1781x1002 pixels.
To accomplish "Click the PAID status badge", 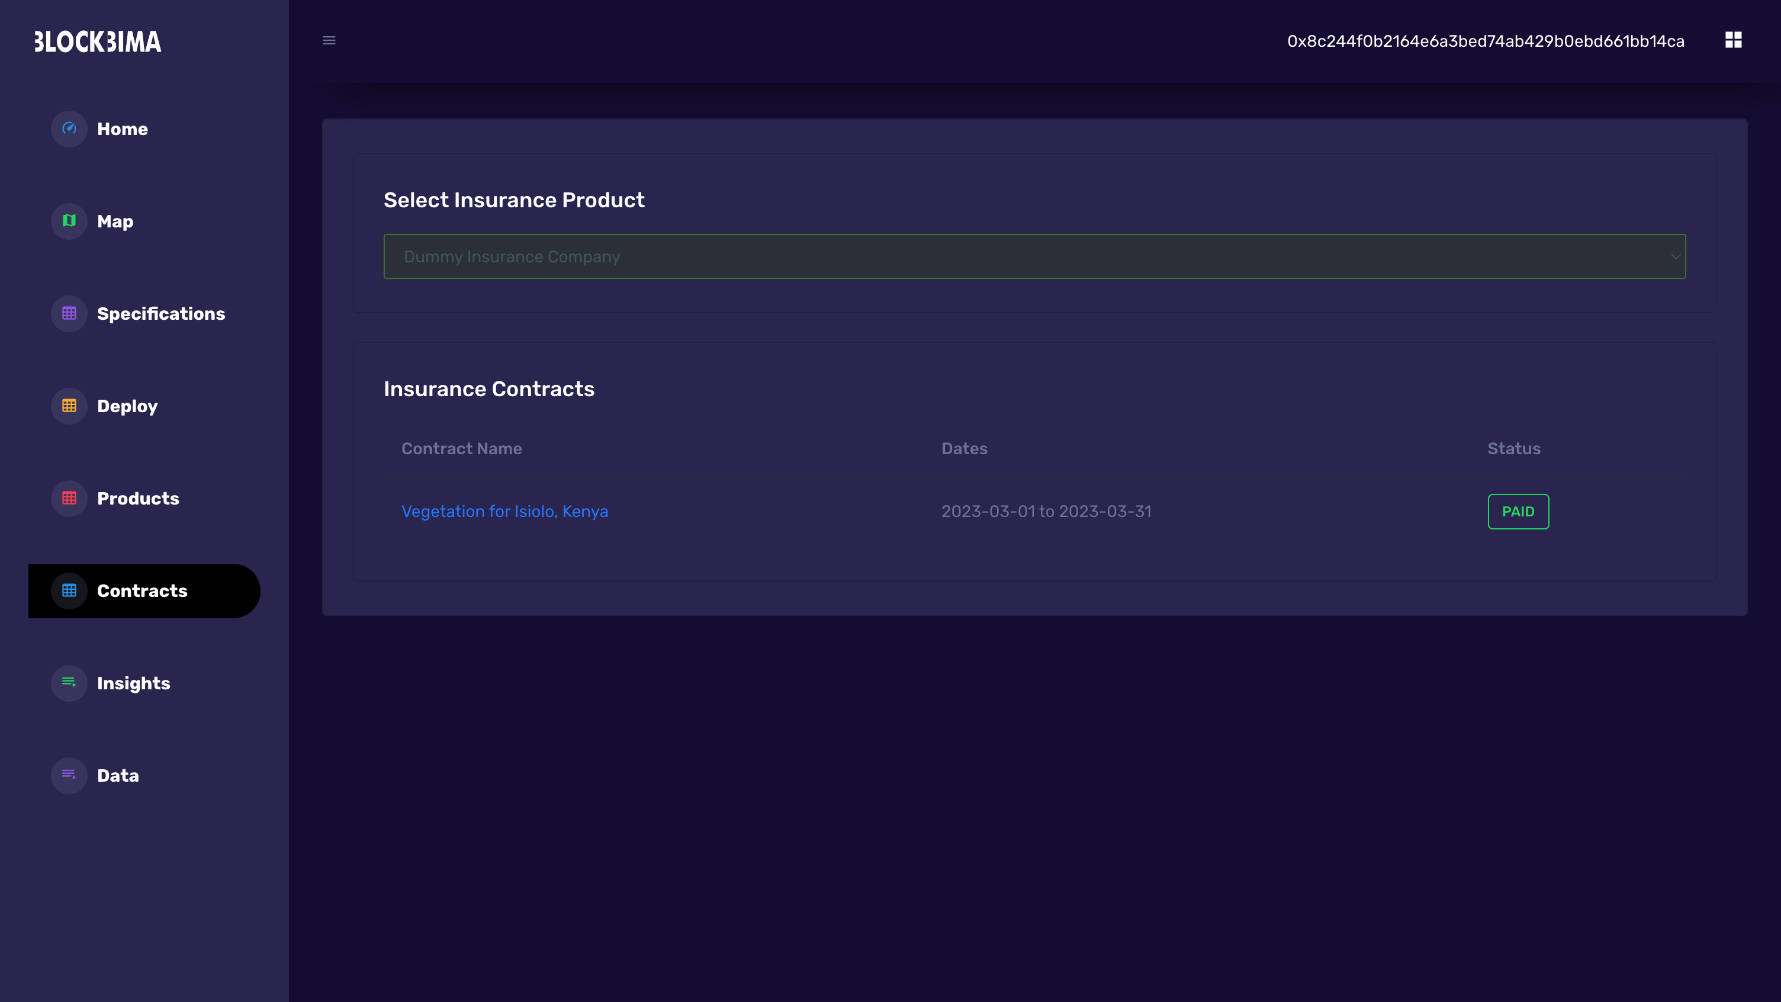I will coord(1518,511).
